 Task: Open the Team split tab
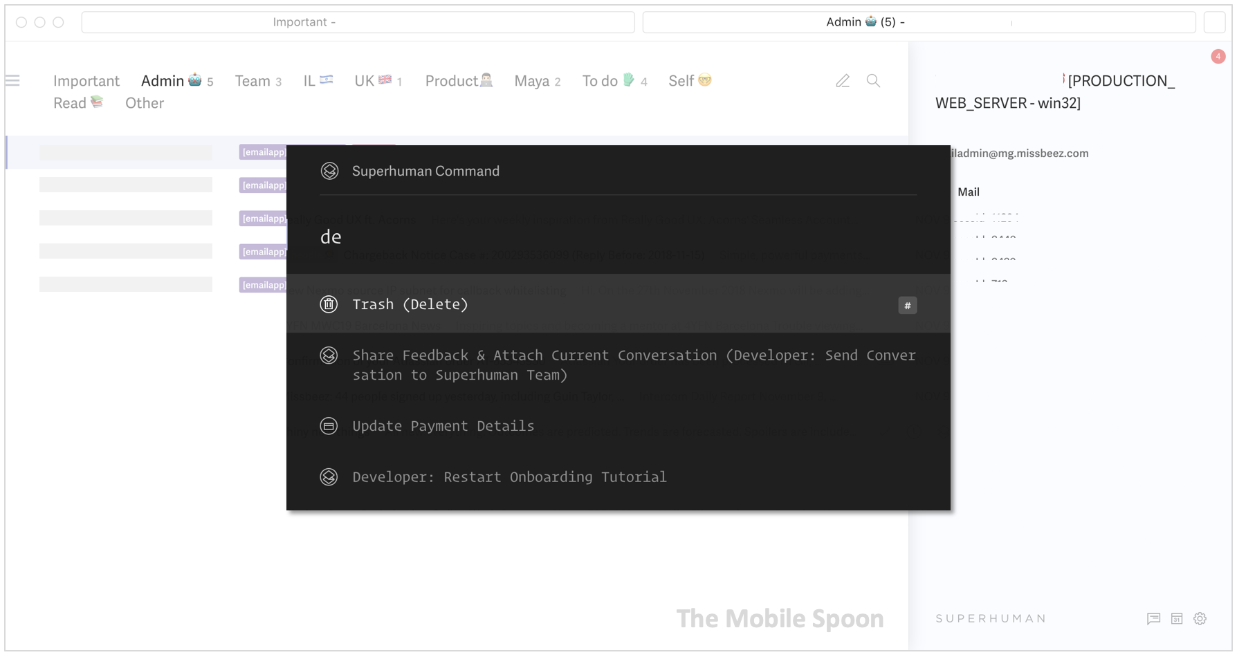[257, 81]
